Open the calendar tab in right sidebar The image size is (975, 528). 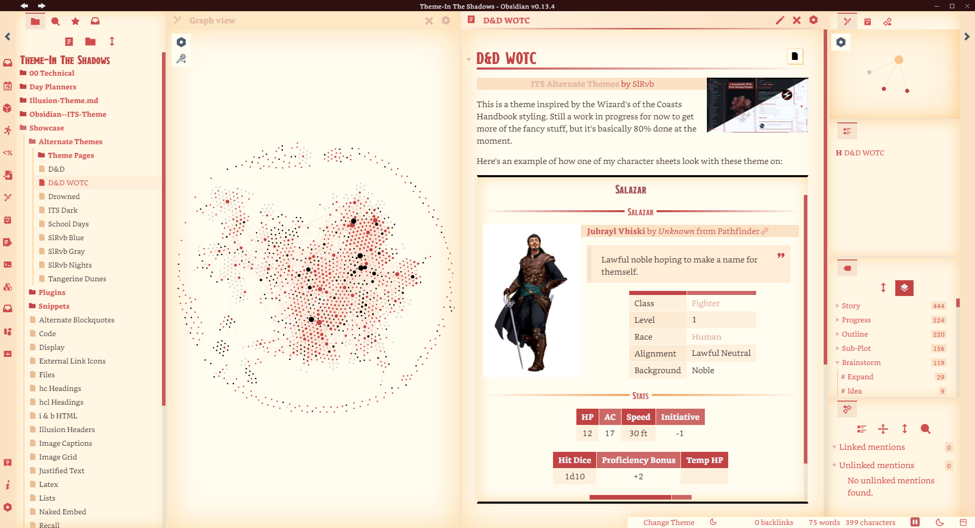(x=867, y=21)
